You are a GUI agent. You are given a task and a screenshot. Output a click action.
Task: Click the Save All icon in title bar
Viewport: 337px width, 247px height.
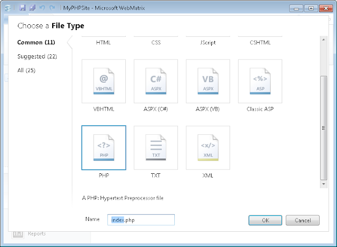click(33, 8)
